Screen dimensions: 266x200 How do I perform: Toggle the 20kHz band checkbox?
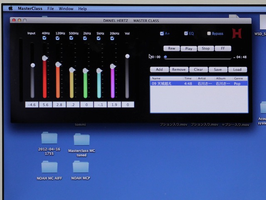(x=112, y=38)
